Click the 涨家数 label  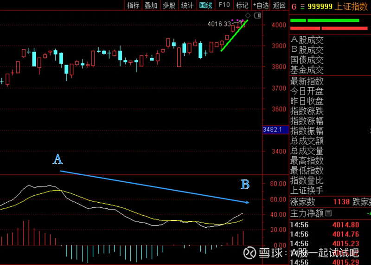tap(303, 202)
